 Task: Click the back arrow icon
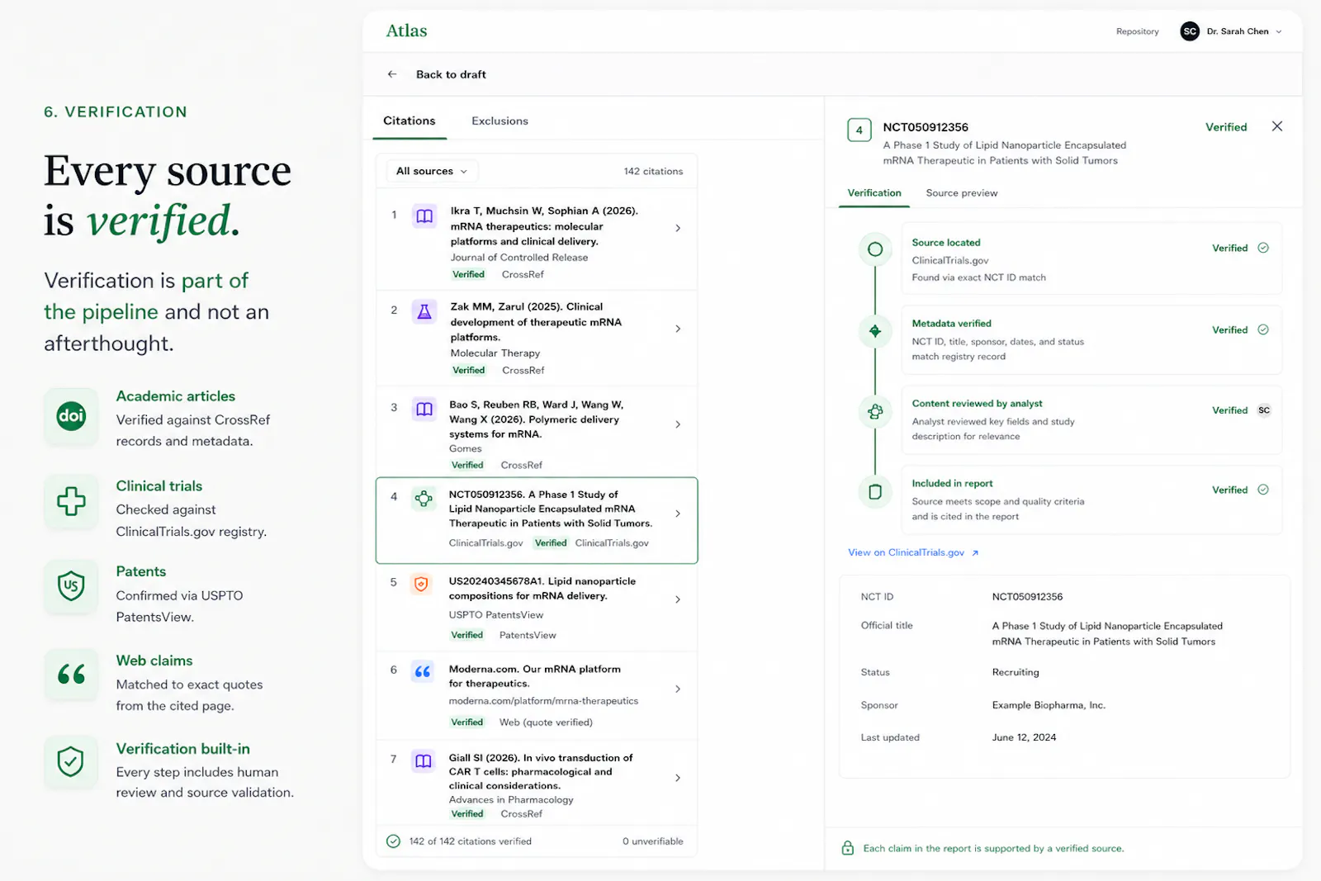[x=392, y=74]
